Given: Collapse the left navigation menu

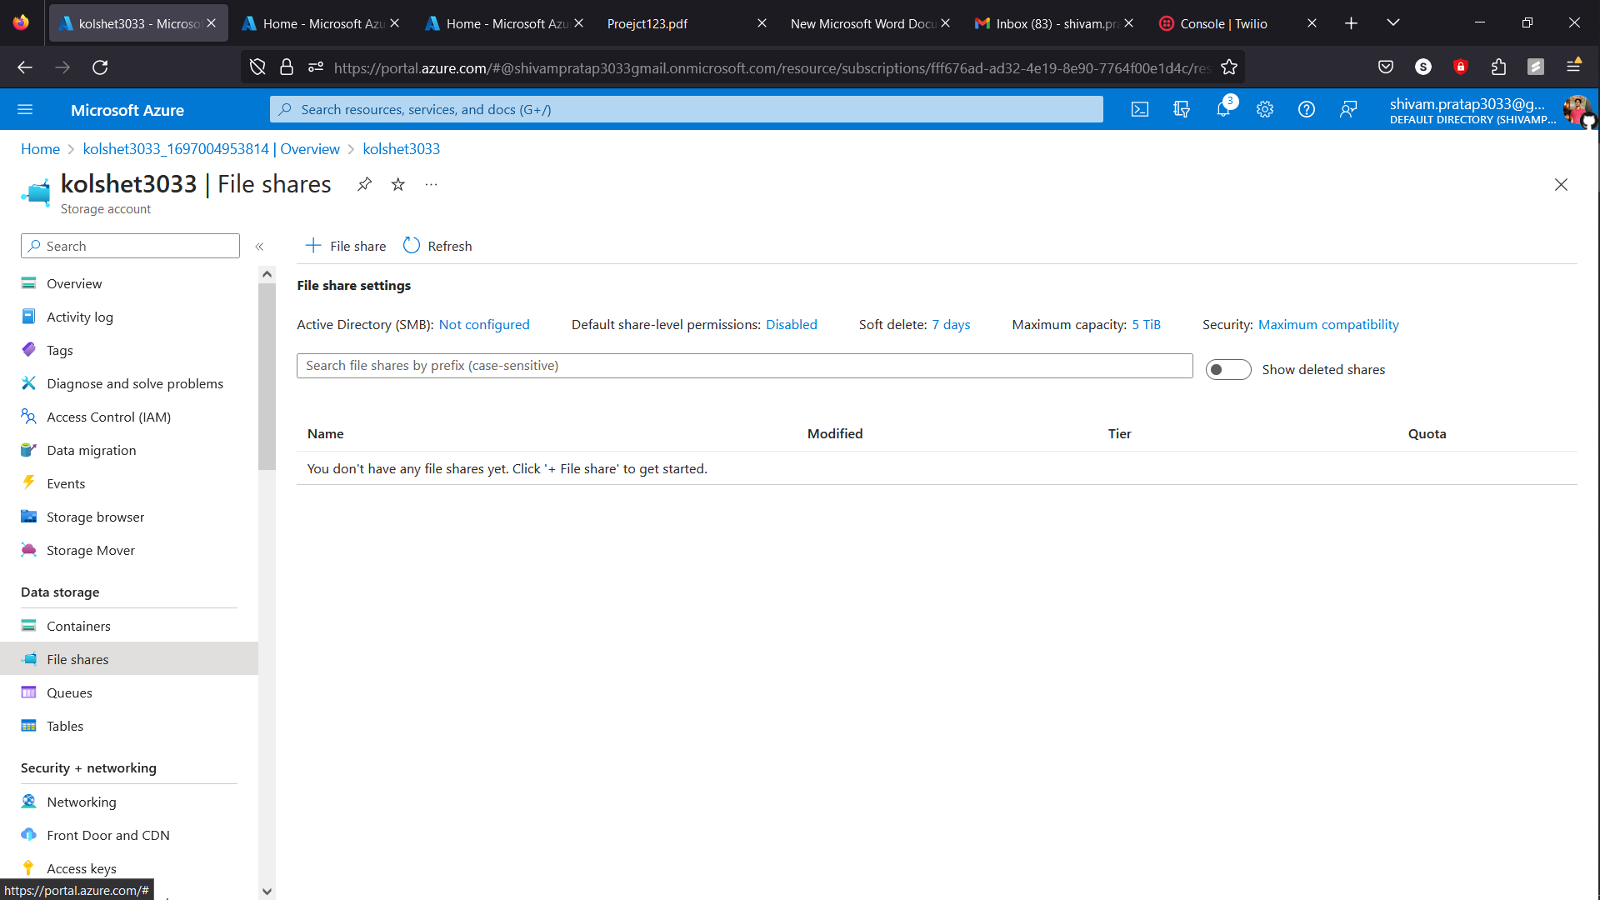Looking at the screenshot, I should [260, 246].
